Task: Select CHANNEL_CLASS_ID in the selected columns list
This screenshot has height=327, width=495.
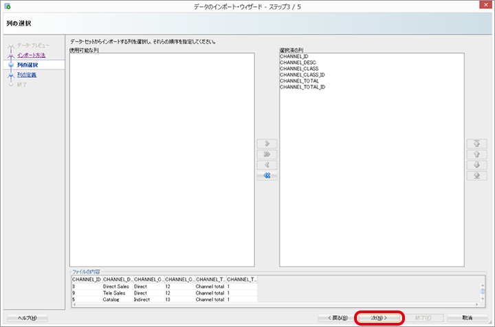Action: [x=302, y=75]
